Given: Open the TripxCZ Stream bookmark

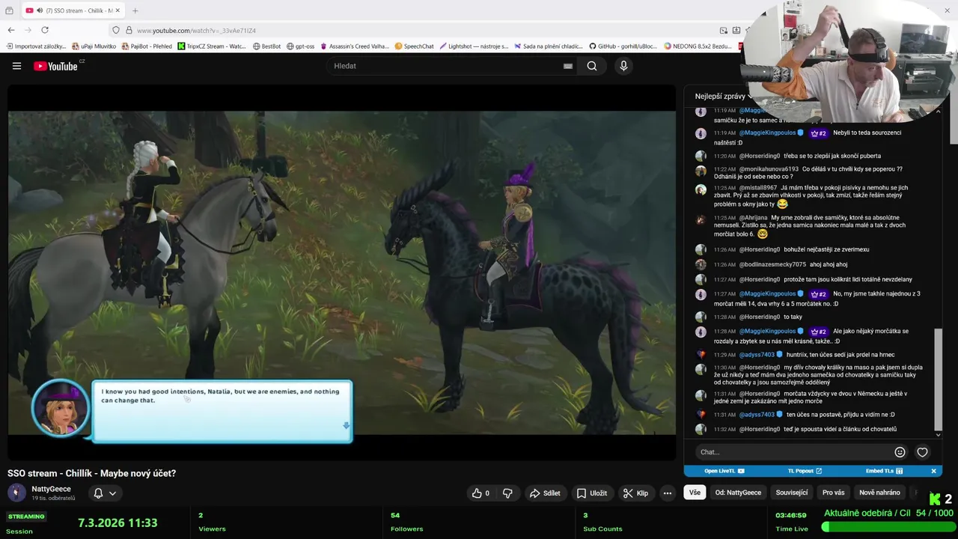Looking at the screenshot, I should tap(212, 46).
